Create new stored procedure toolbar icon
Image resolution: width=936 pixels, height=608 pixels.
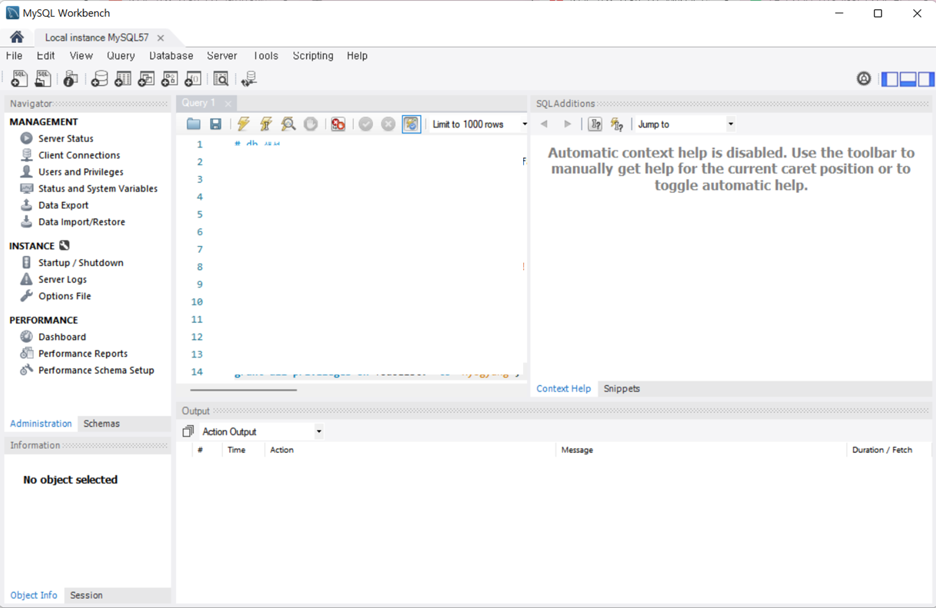tap(169, 79)
